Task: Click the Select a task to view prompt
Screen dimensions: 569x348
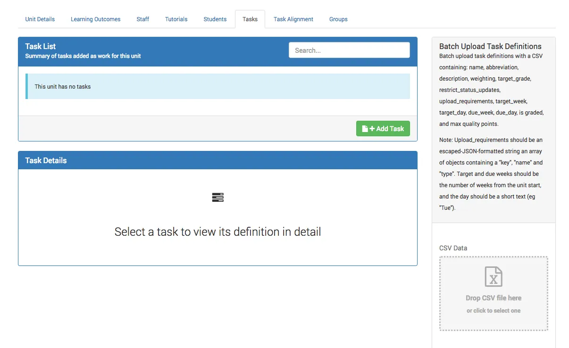Action: [x=218, y=232]
